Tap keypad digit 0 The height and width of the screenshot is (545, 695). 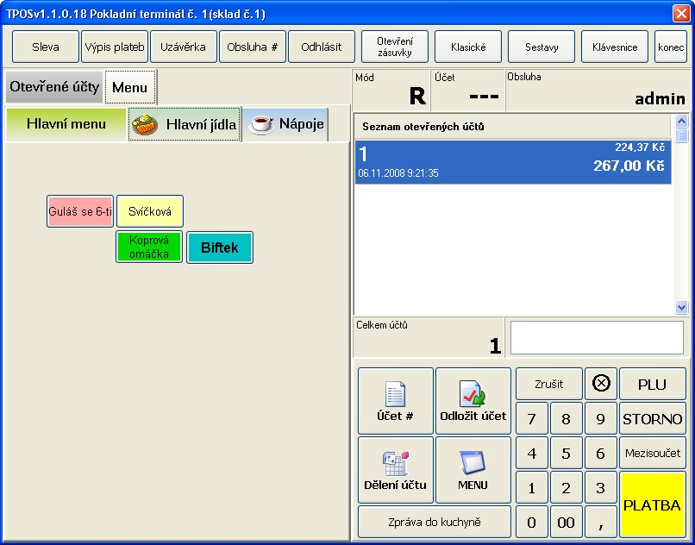pyautogui.click(x=532, y=522)
